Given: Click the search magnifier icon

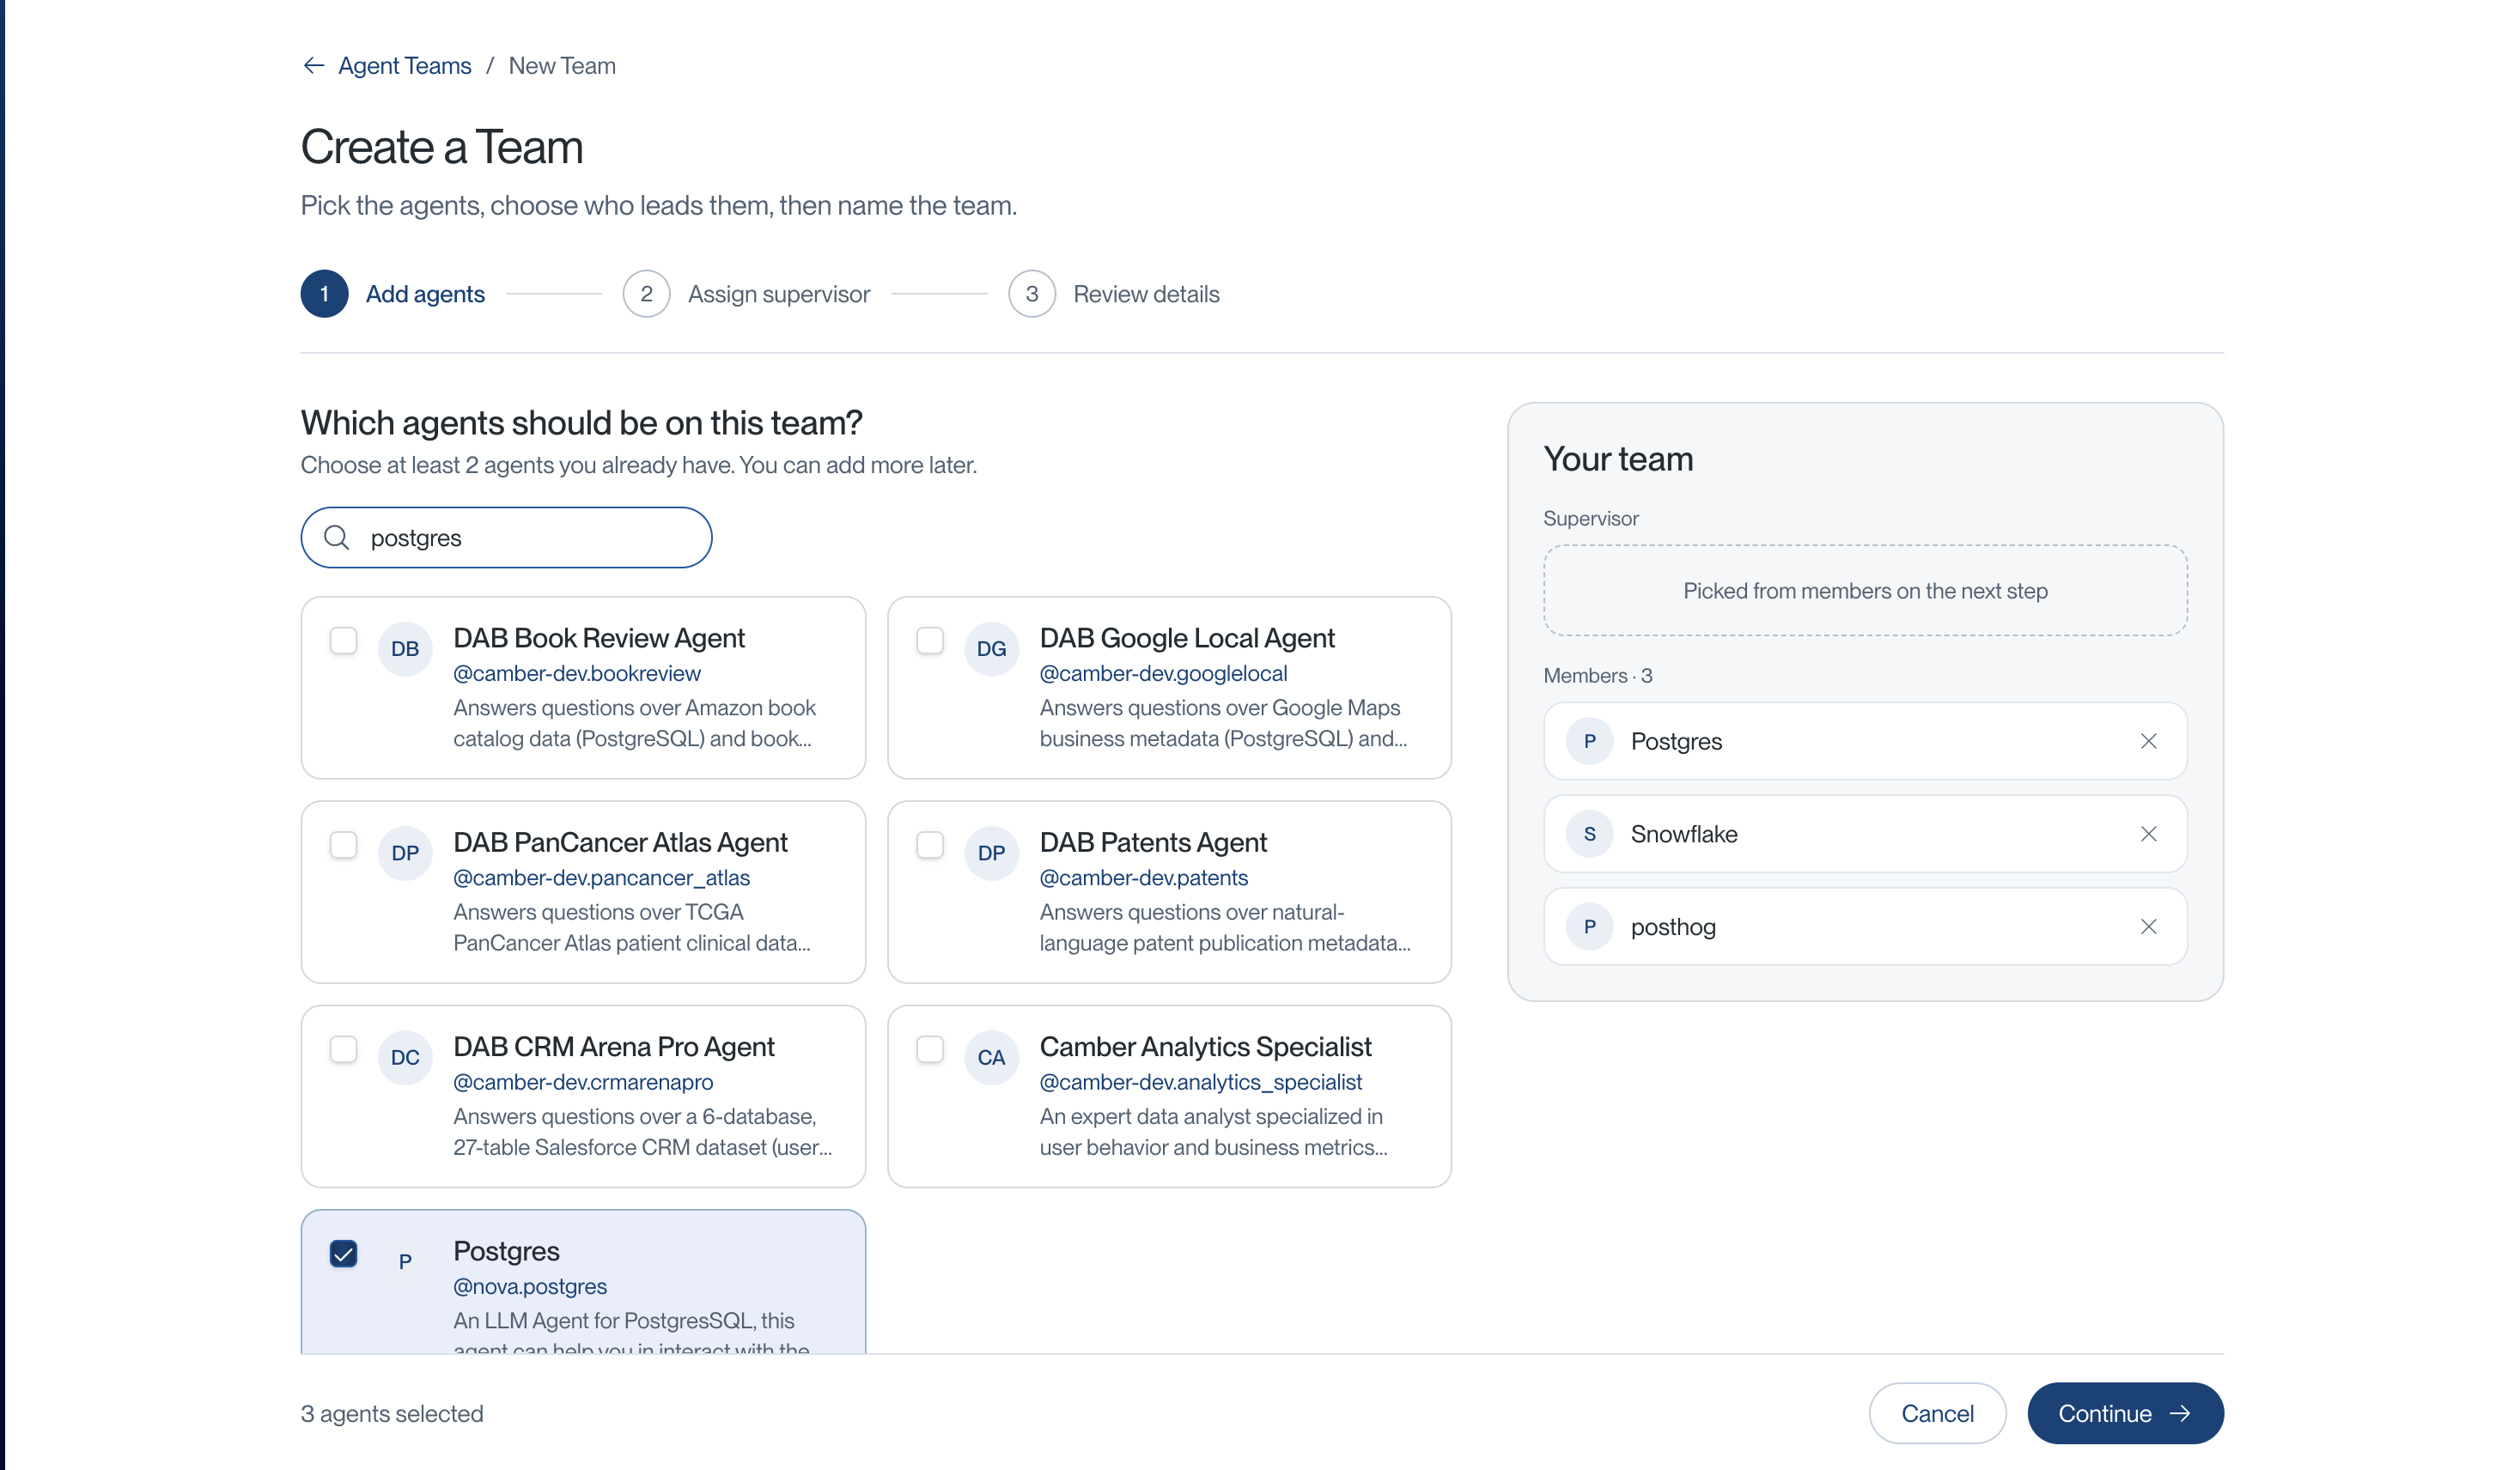Looking at the screenshot, I should click(337, 538).
